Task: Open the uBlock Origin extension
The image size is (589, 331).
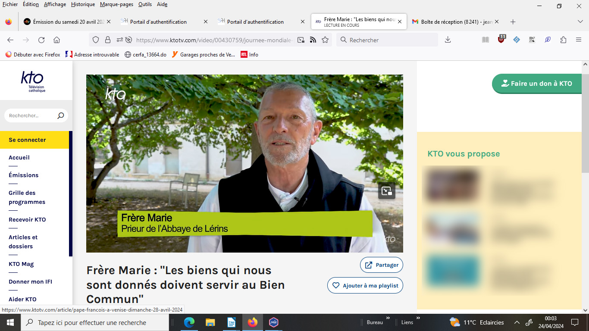Action: point(501,40)
